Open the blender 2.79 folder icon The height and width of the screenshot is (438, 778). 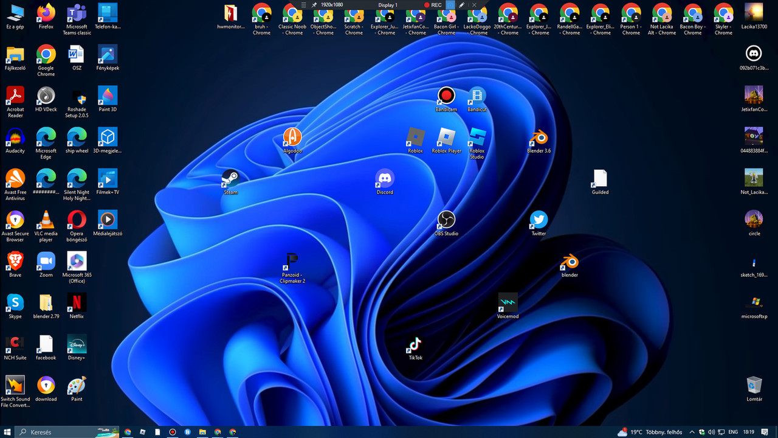(46, 306)
